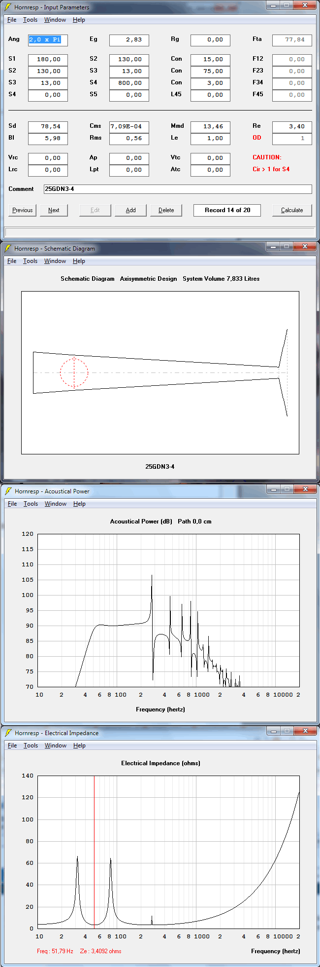Open Tools menu in Schematic Diagram window
This screenshot has height=967, width=320.
30,261
